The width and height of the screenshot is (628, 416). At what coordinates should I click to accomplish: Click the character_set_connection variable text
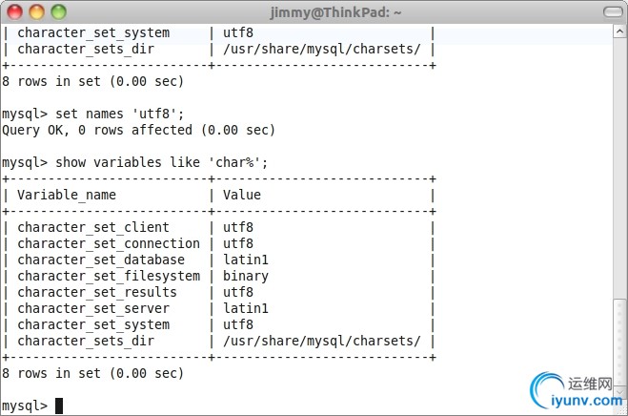coord(109,243)
